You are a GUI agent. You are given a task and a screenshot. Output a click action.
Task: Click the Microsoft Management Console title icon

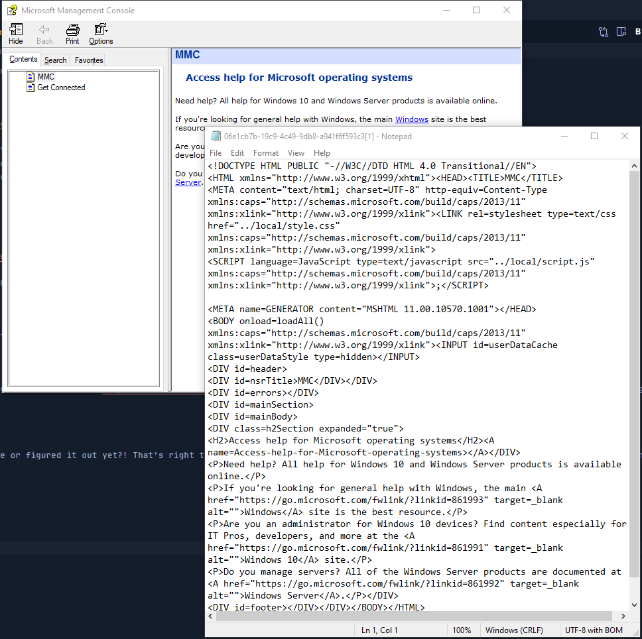tap(13, 10)
